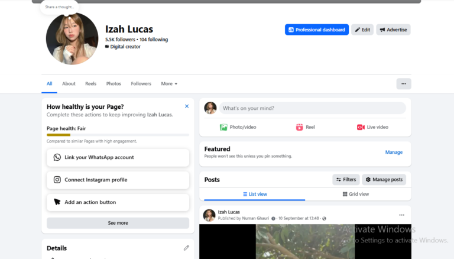454x259 pixels.
Task: Open the three-dot menu on Izah Lucas post
Action: (x=401, y=215)
